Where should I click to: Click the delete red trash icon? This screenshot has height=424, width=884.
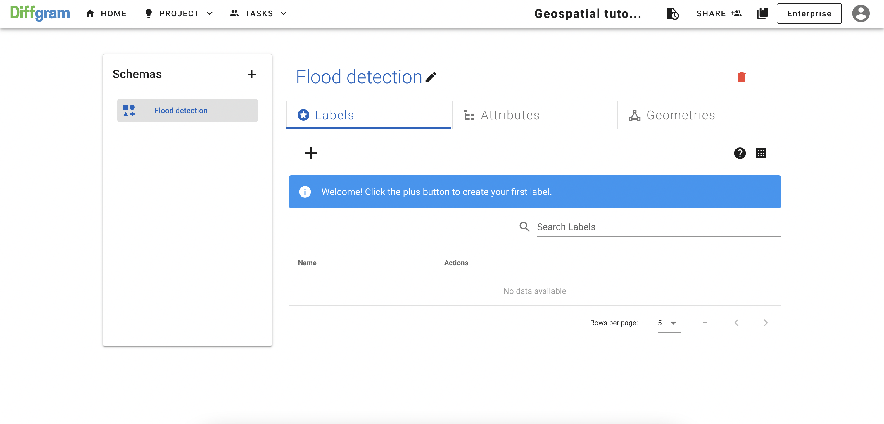click(x=741, y=77)
